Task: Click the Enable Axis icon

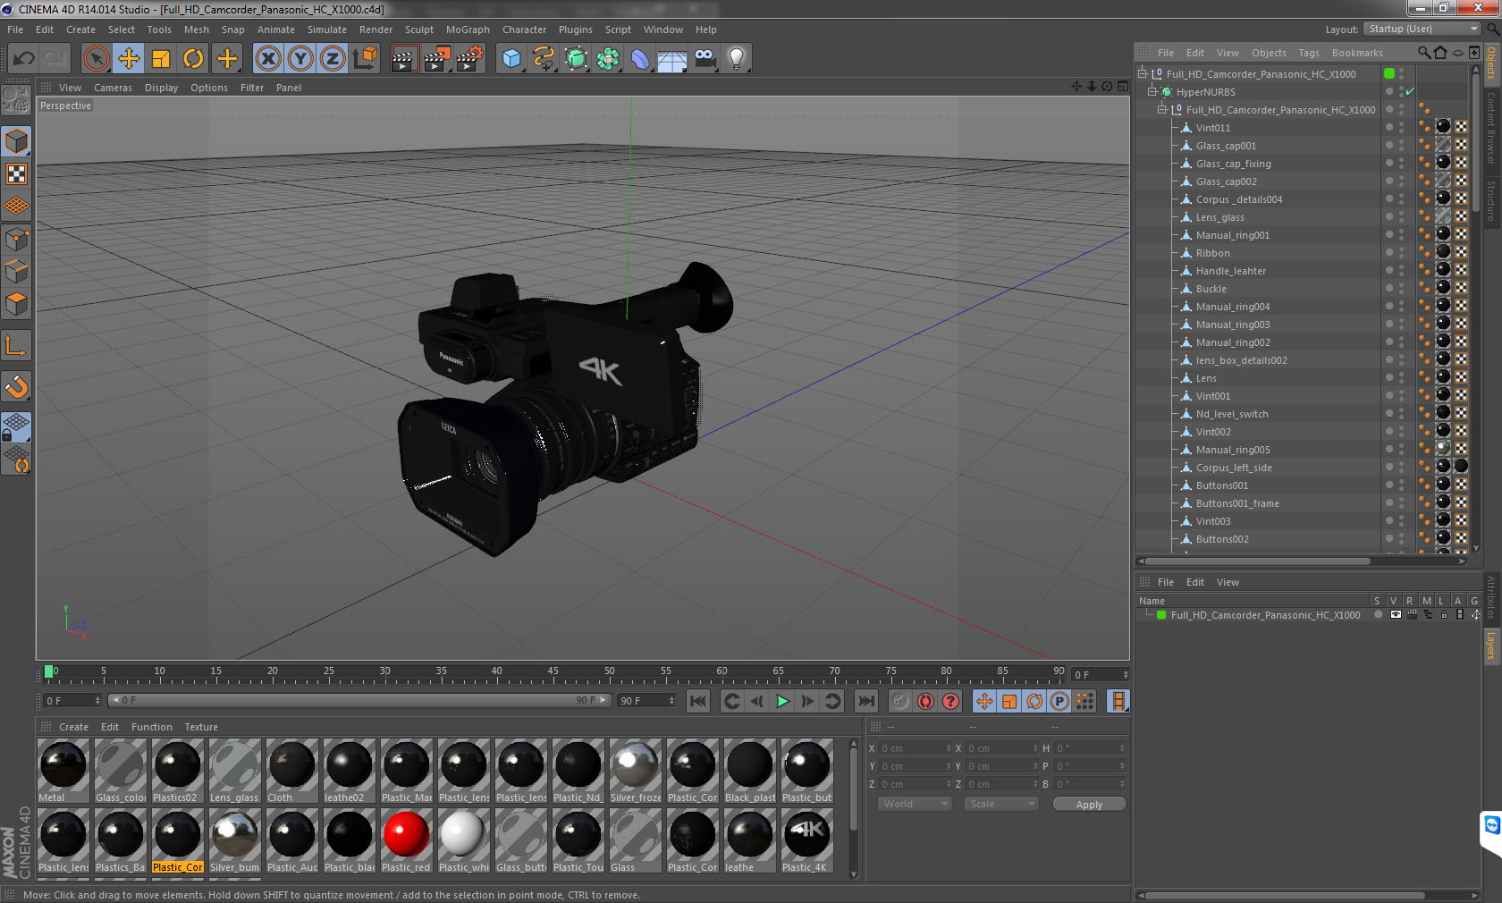Action: [16, 345]
